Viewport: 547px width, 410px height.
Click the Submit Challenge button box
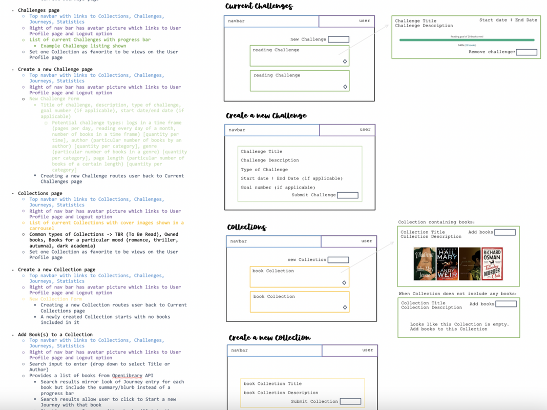pos(347,195)
